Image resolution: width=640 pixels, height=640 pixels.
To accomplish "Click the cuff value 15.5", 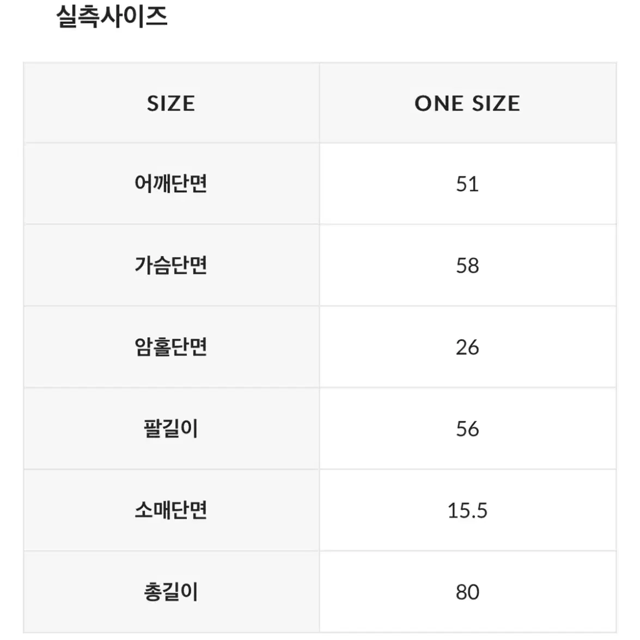I will [x=467, y=510].
